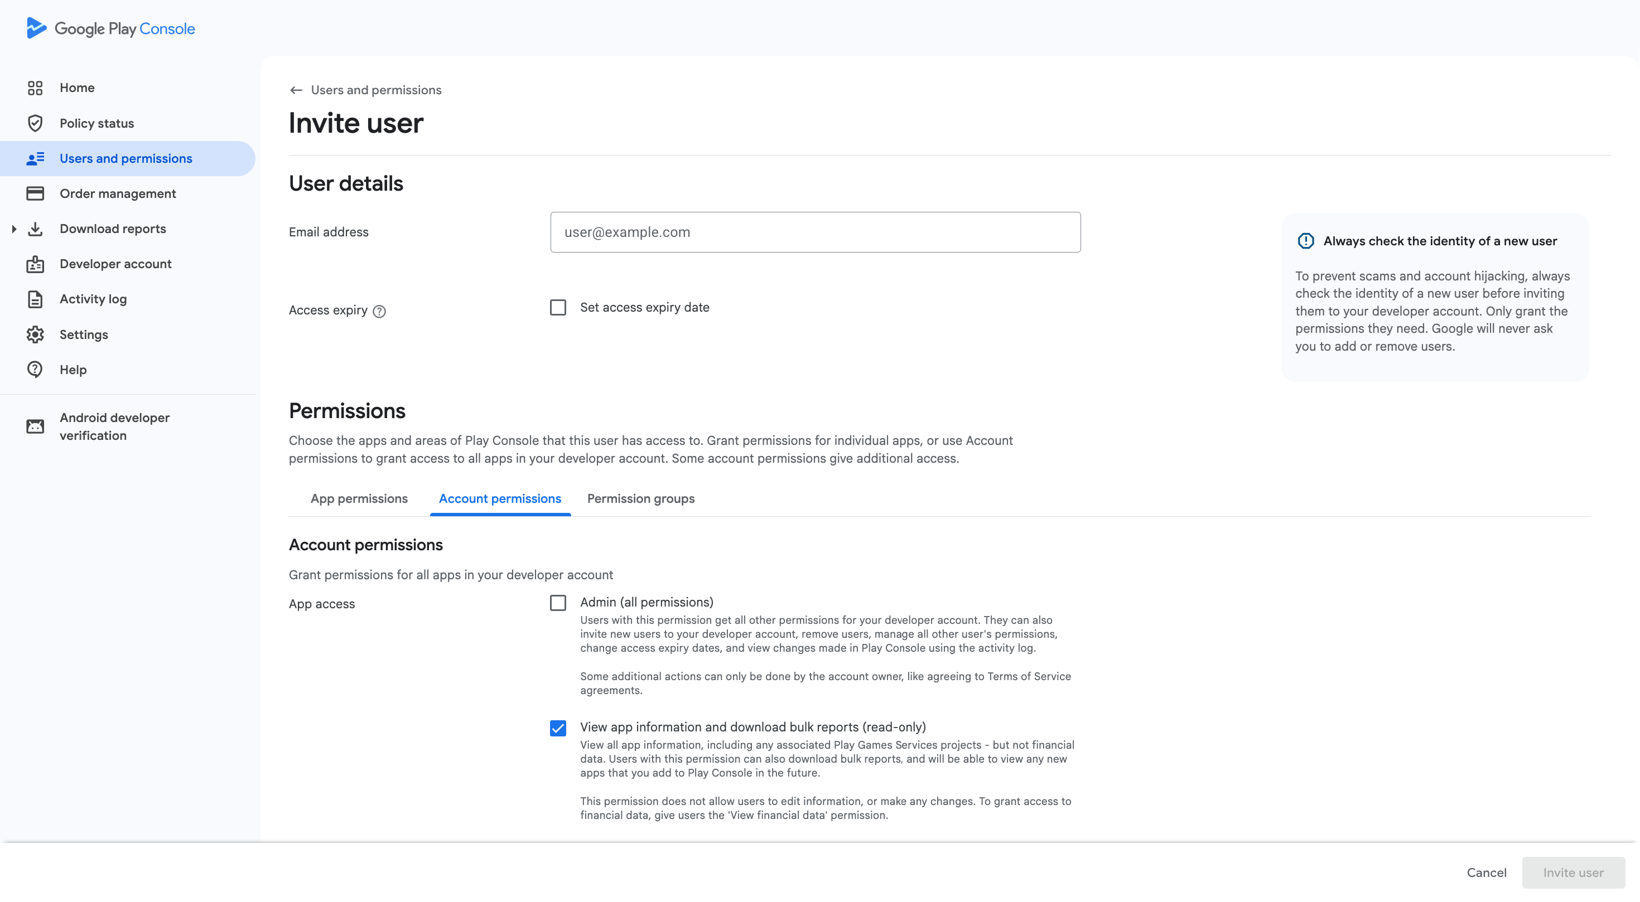This screenshot has width=1640, height=902.
Task: Enable Set access expiry date checkbox
Action: tap(558, 308)
